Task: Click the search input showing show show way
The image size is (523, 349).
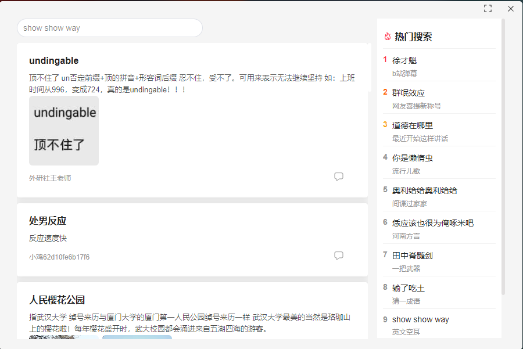Action: click(109, 27)
